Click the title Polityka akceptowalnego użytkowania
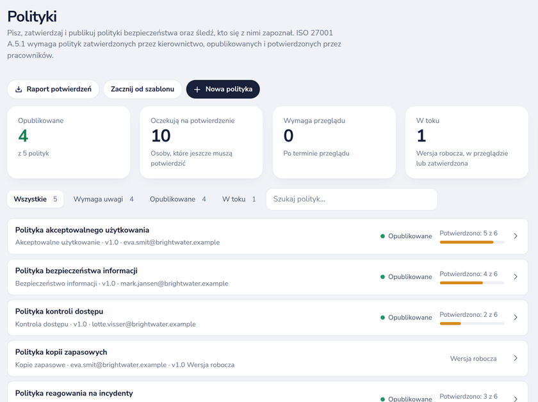This screenshot has width=538, height=402. pyautogui.click(x=82, y=230)
